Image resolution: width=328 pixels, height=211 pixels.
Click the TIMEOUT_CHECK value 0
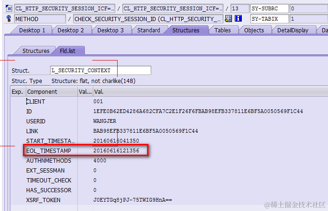(x=95, y=180)
